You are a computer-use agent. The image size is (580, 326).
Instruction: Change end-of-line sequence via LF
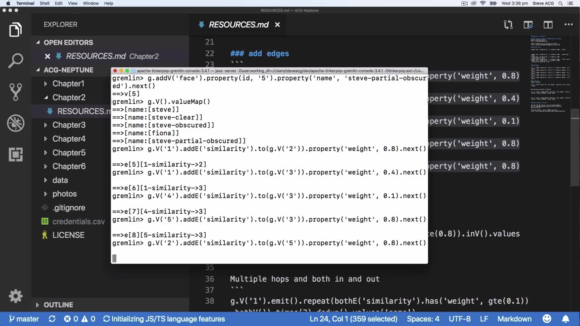tap(485, 319)
